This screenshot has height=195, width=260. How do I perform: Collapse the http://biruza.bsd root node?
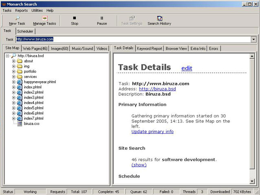coord(7,56)
